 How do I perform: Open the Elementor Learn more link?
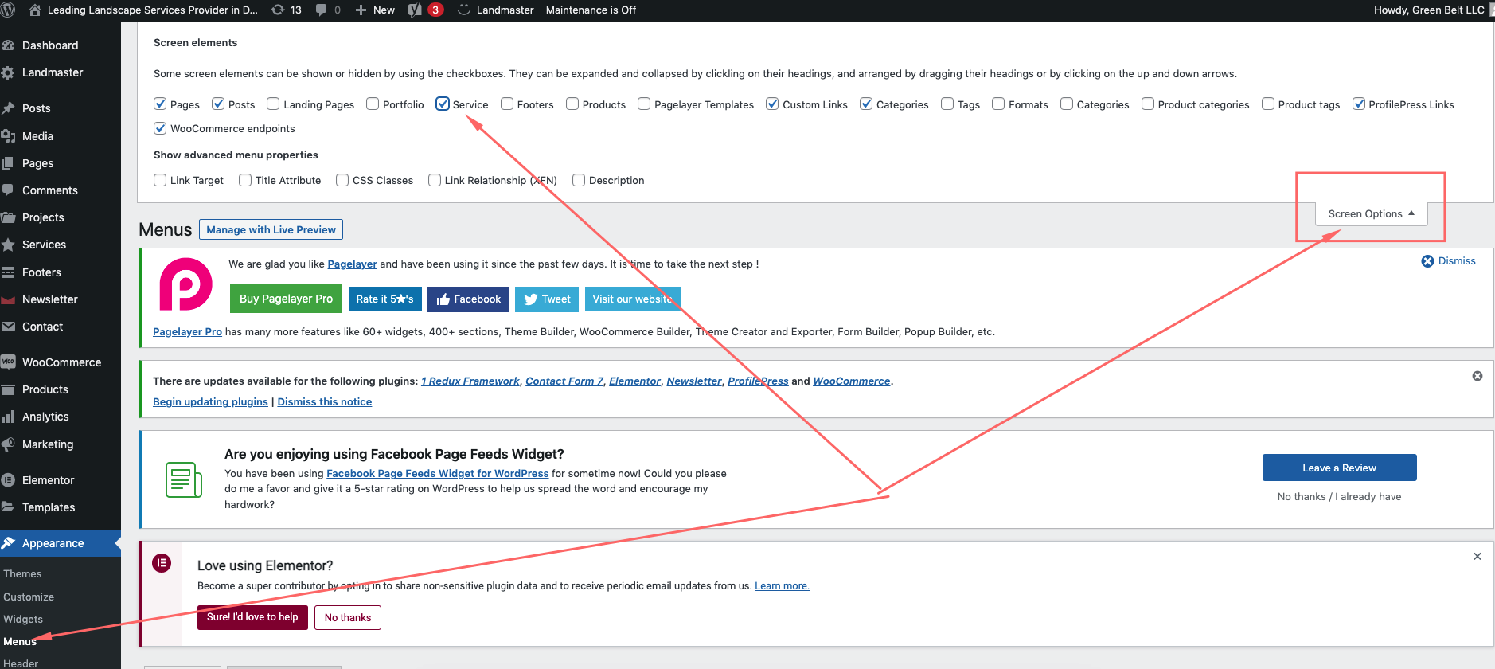(x=782, y=585)
